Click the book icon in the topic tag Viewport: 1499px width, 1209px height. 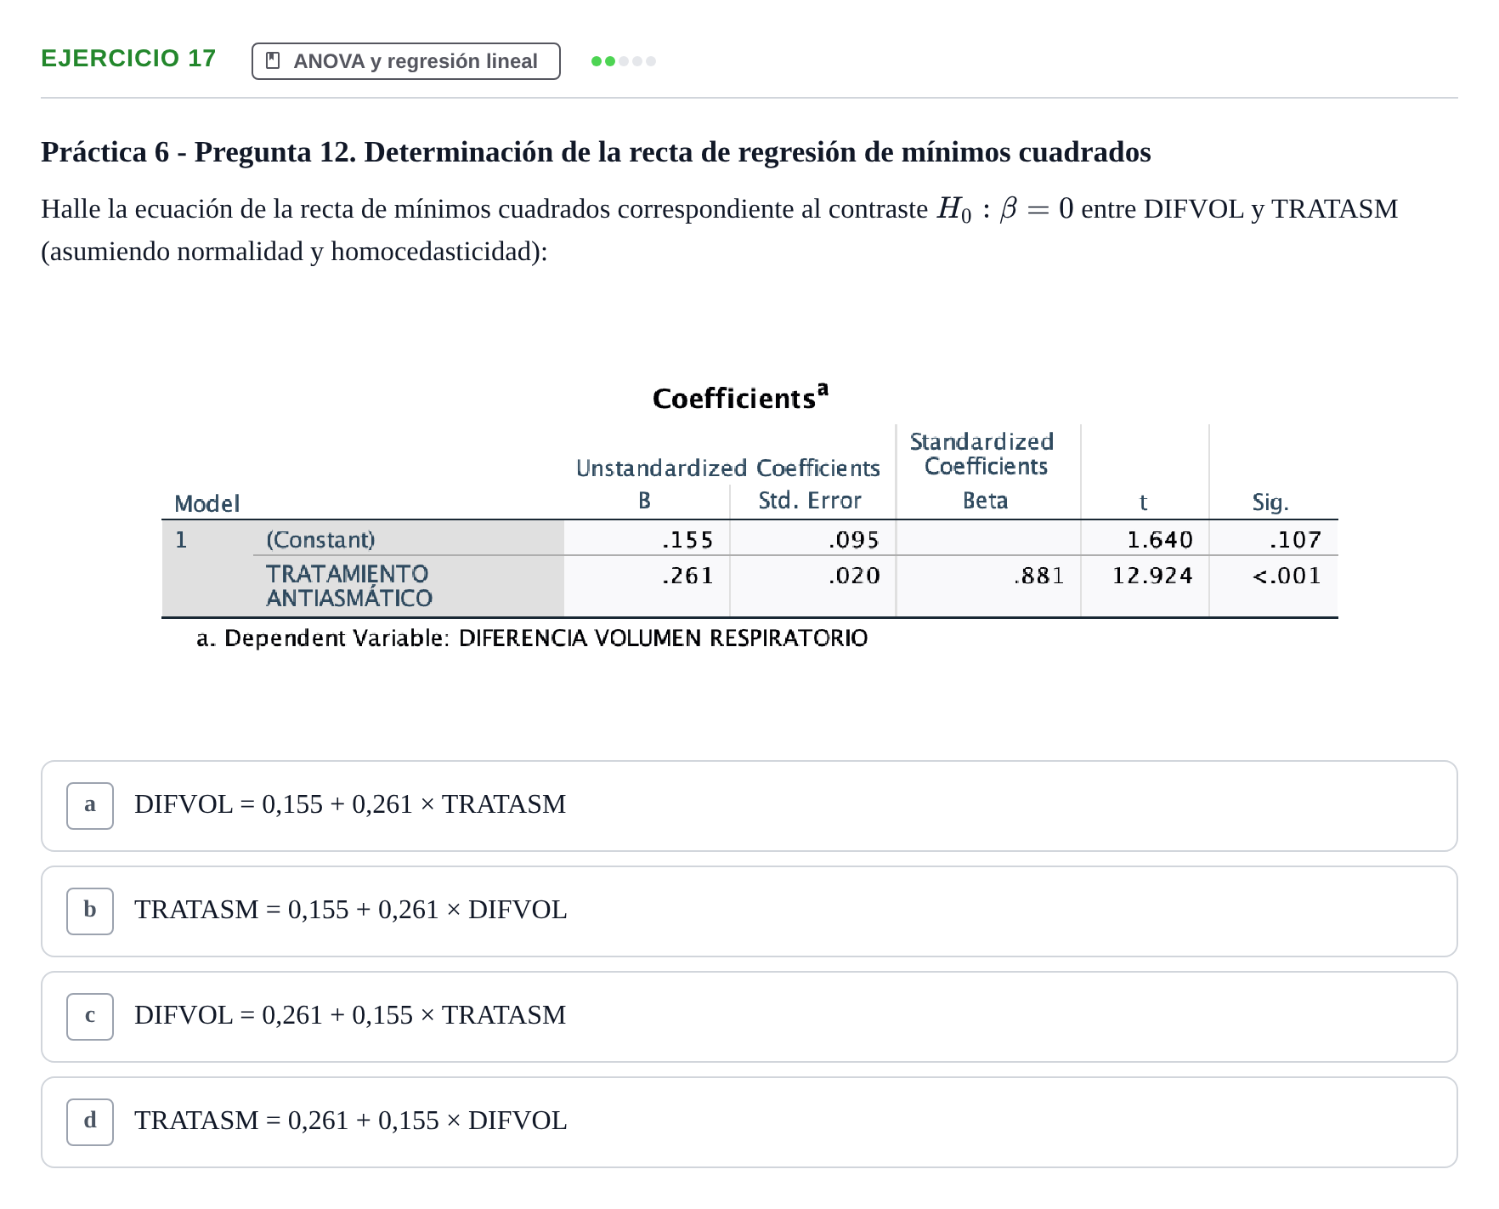[x=273, y=60]
